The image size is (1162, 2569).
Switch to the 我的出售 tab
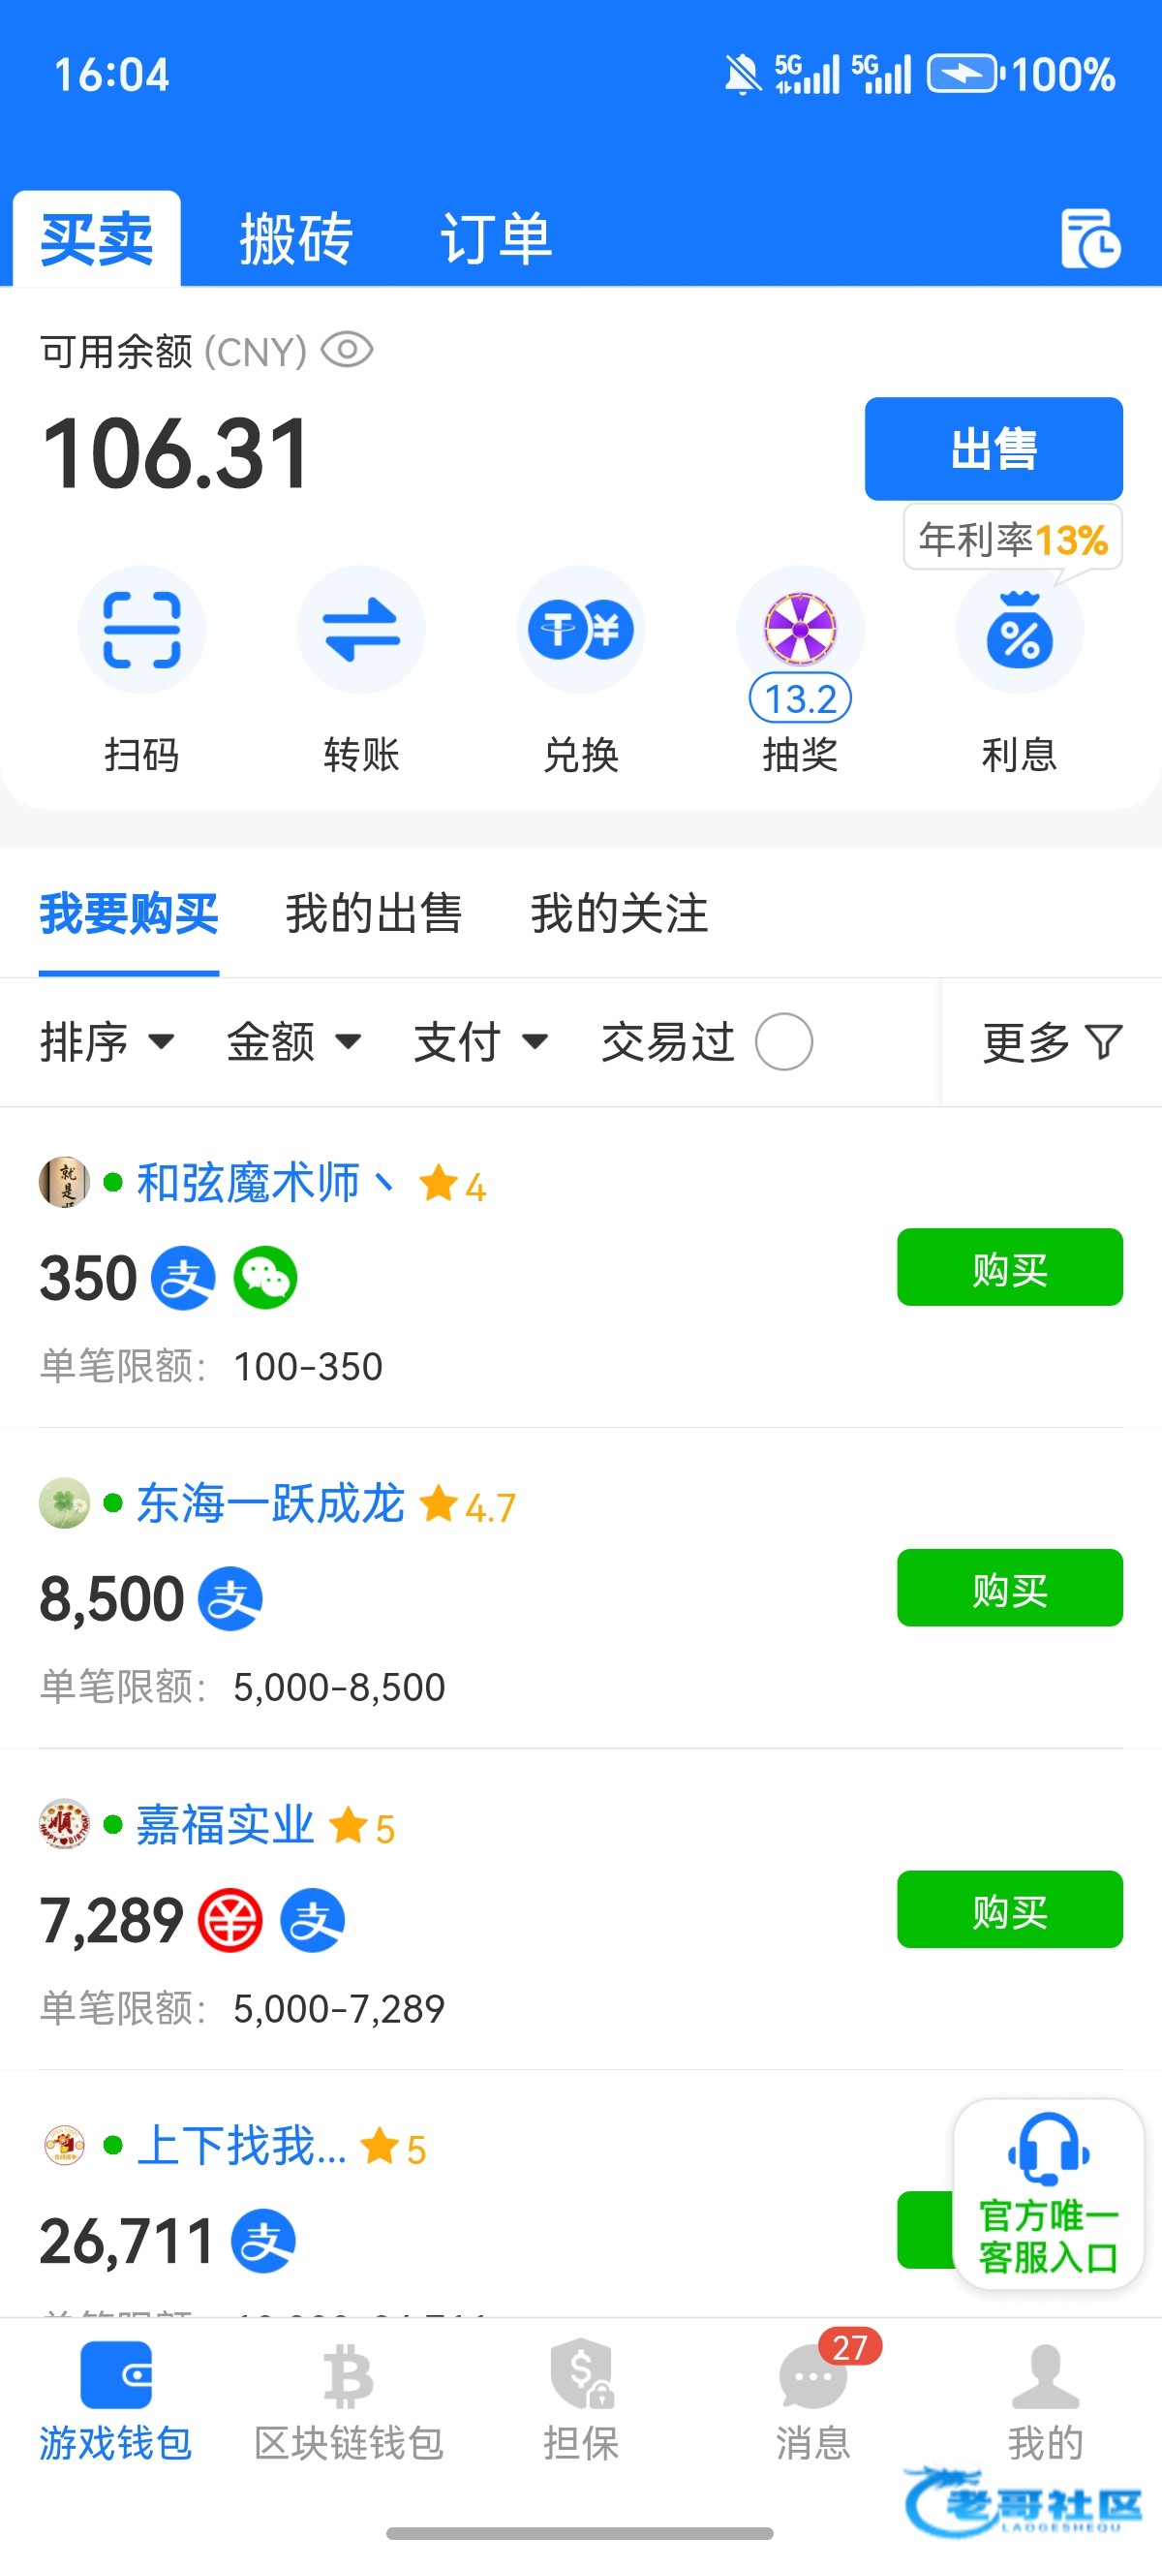pos(374,913)
